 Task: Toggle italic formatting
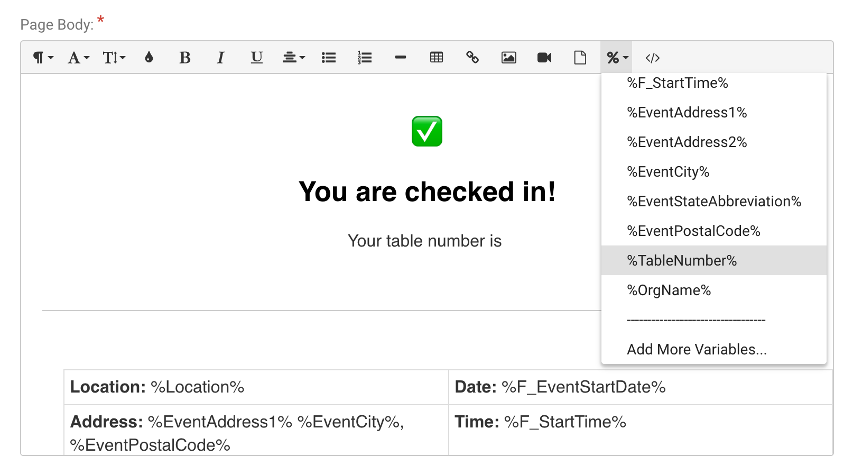click(x=220, y=57)
